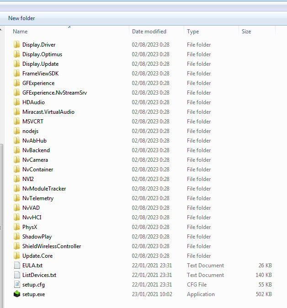Click the file name EULA.txt
The height and width of the screenshot is (308, 287).
pos(32,266)
